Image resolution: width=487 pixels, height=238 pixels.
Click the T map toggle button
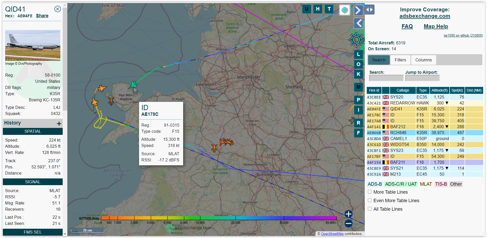pos(329,9)
